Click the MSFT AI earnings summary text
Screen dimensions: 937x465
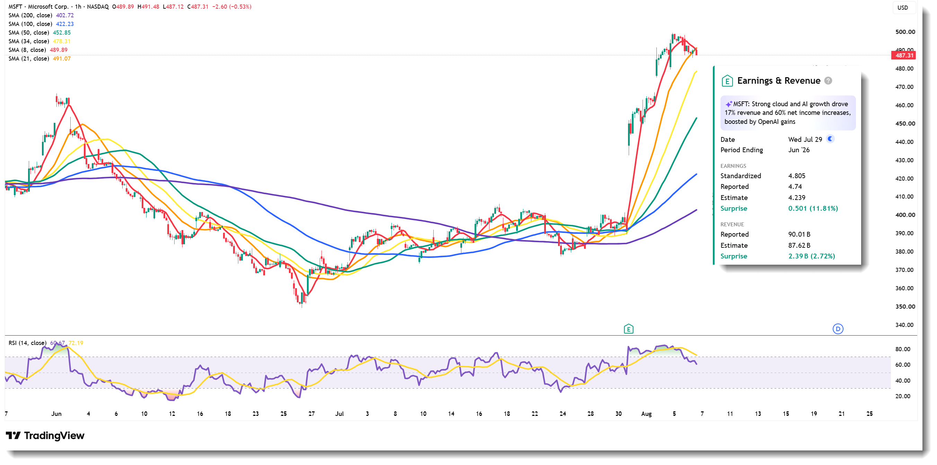788,113
